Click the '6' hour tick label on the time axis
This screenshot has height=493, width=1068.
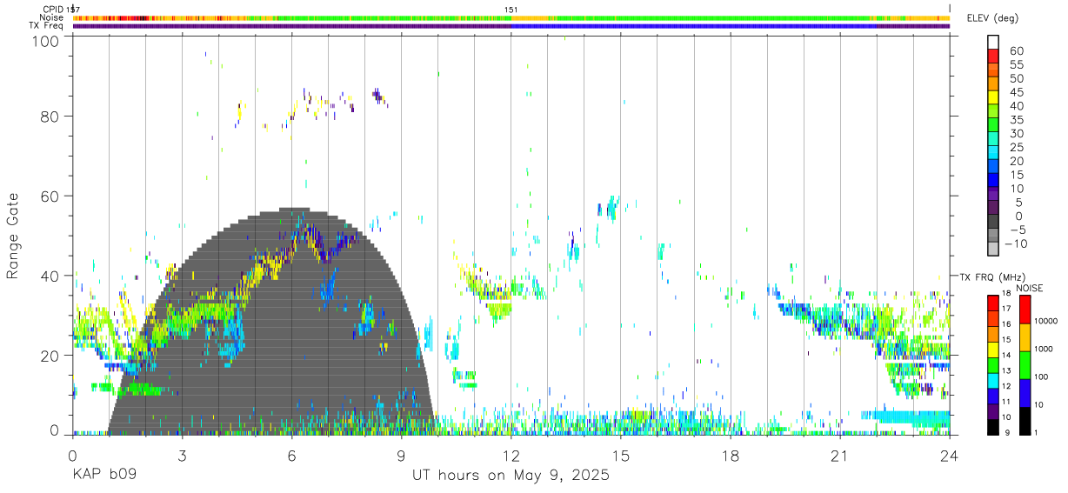click(291, 455)
